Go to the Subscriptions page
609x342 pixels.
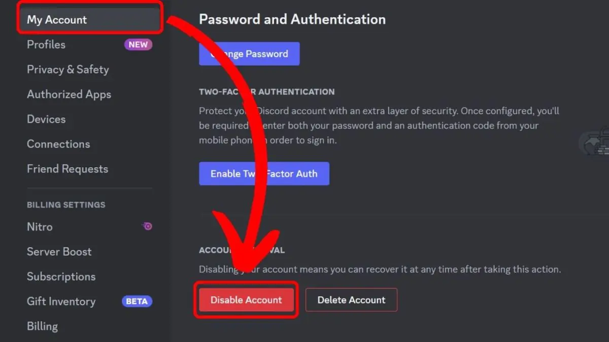(61, 277)
